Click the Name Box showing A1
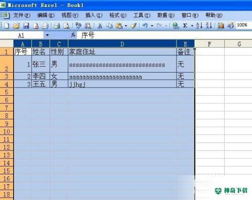Image resolution: width=252 pixels, height=200 pixels. pos(22,35)
